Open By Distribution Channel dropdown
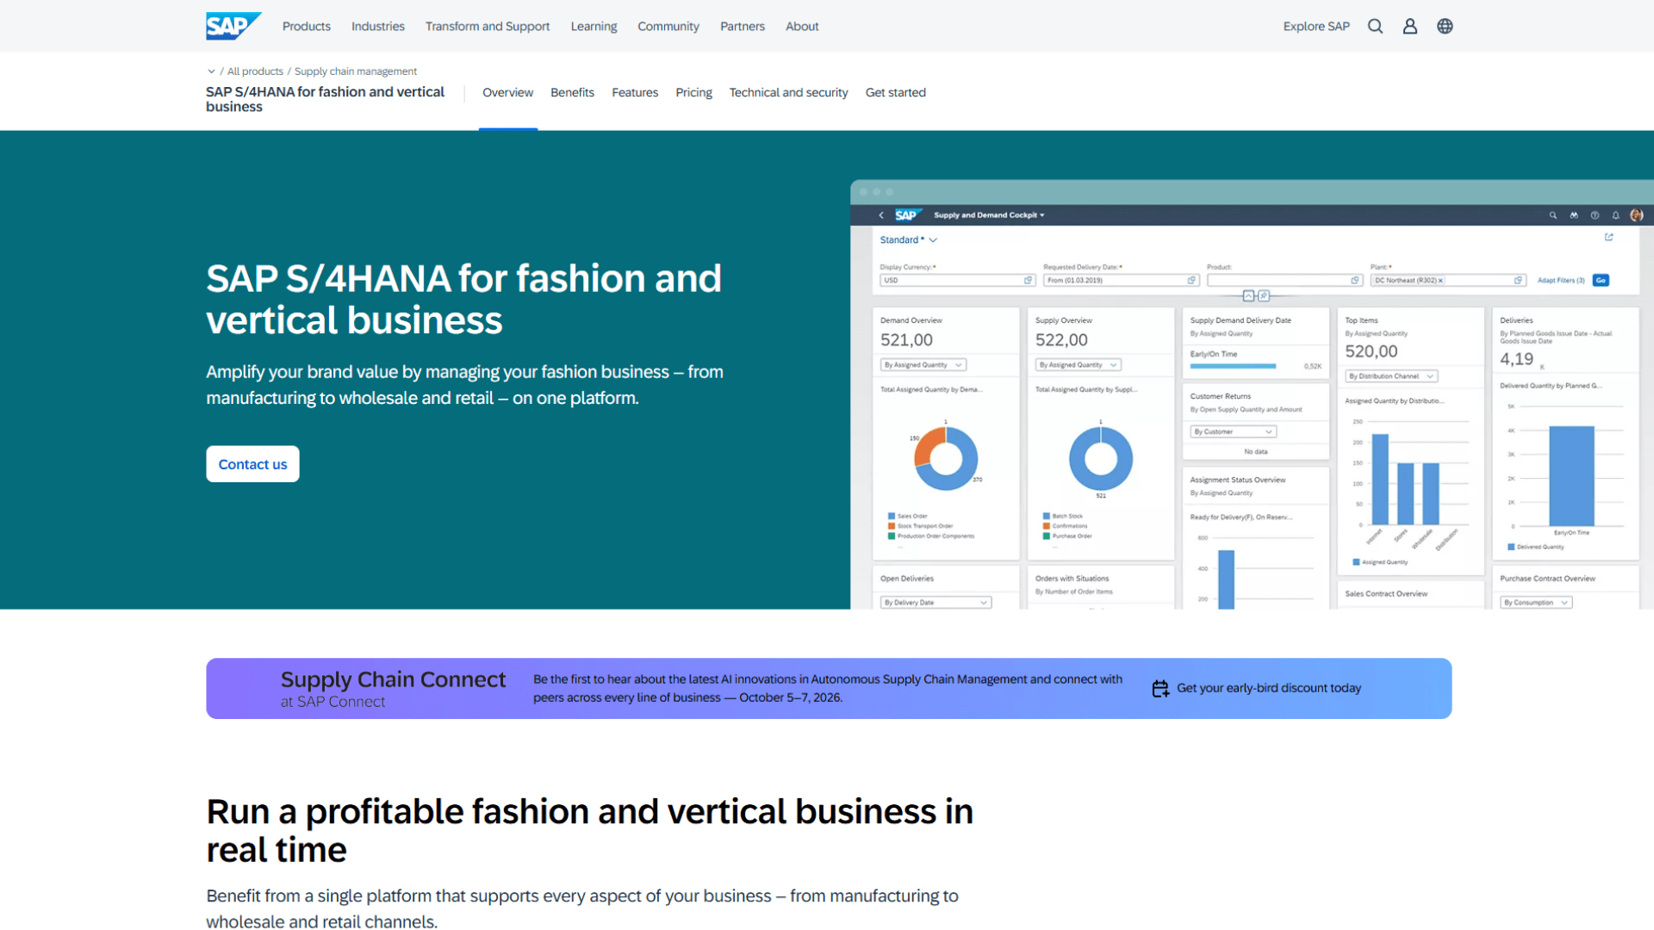The image size is (1654, 930). (1391, 376)
